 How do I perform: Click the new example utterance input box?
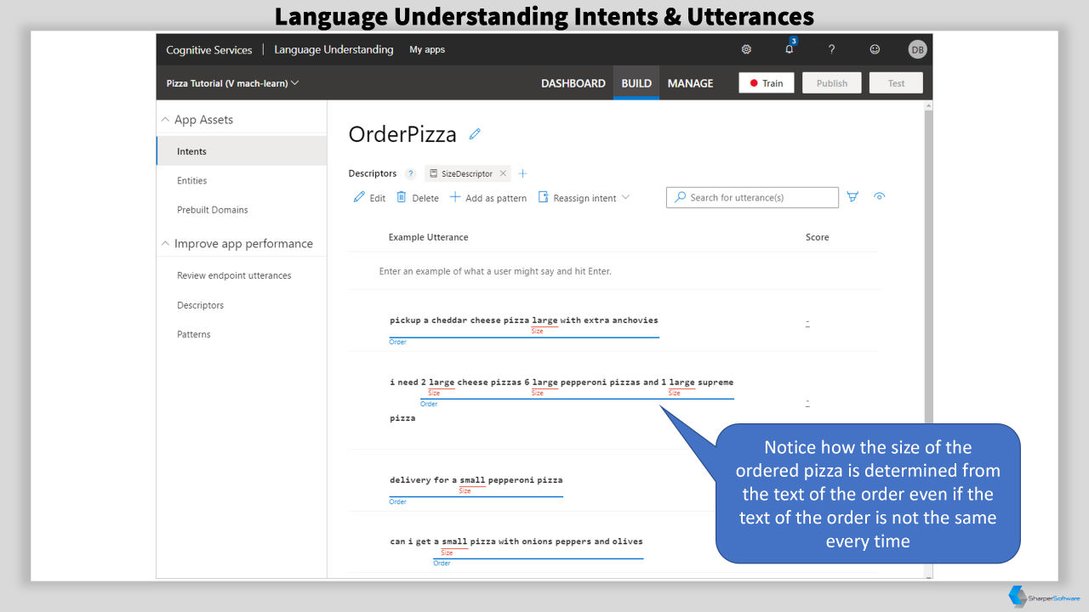(613, 271)
